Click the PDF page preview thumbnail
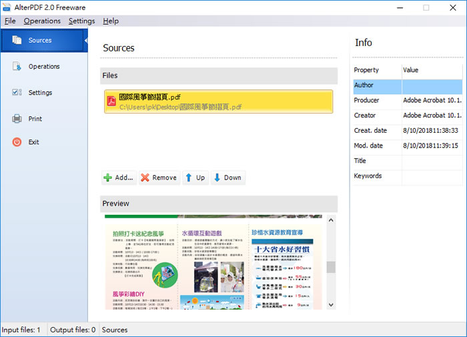Viewport: 467px width, 337px height. pyautogui.click(x=213, y=262)
